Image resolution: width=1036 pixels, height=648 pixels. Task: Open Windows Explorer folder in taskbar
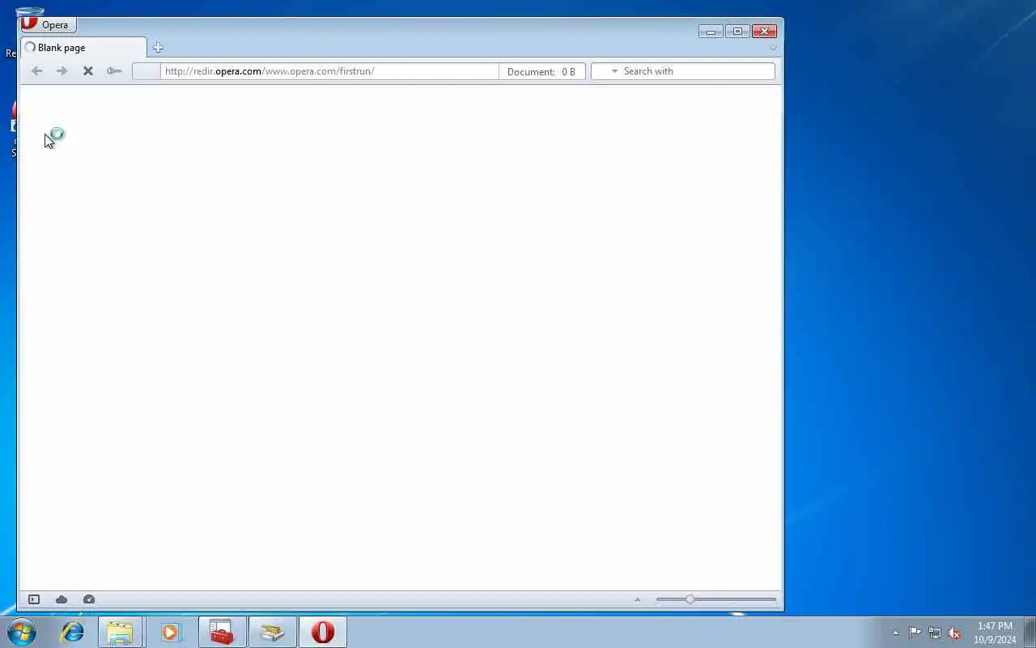[x=120, y=632]
